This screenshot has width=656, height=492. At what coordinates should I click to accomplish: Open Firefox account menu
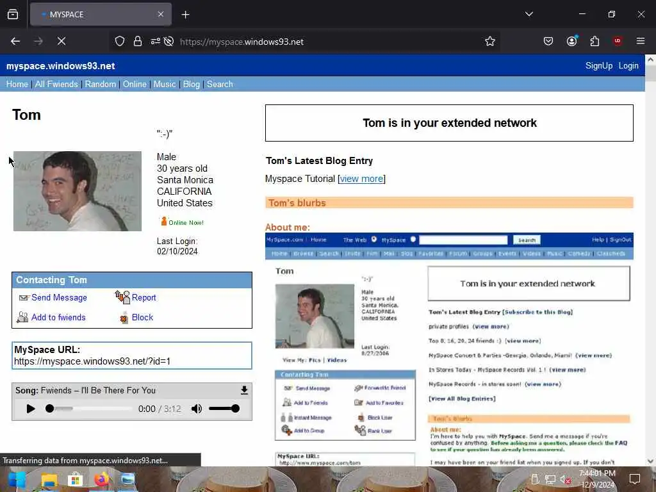click(571, 41)
